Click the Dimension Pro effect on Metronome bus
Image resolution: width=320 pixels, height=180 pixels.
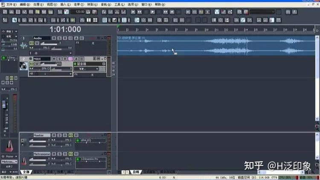(91, 159)
